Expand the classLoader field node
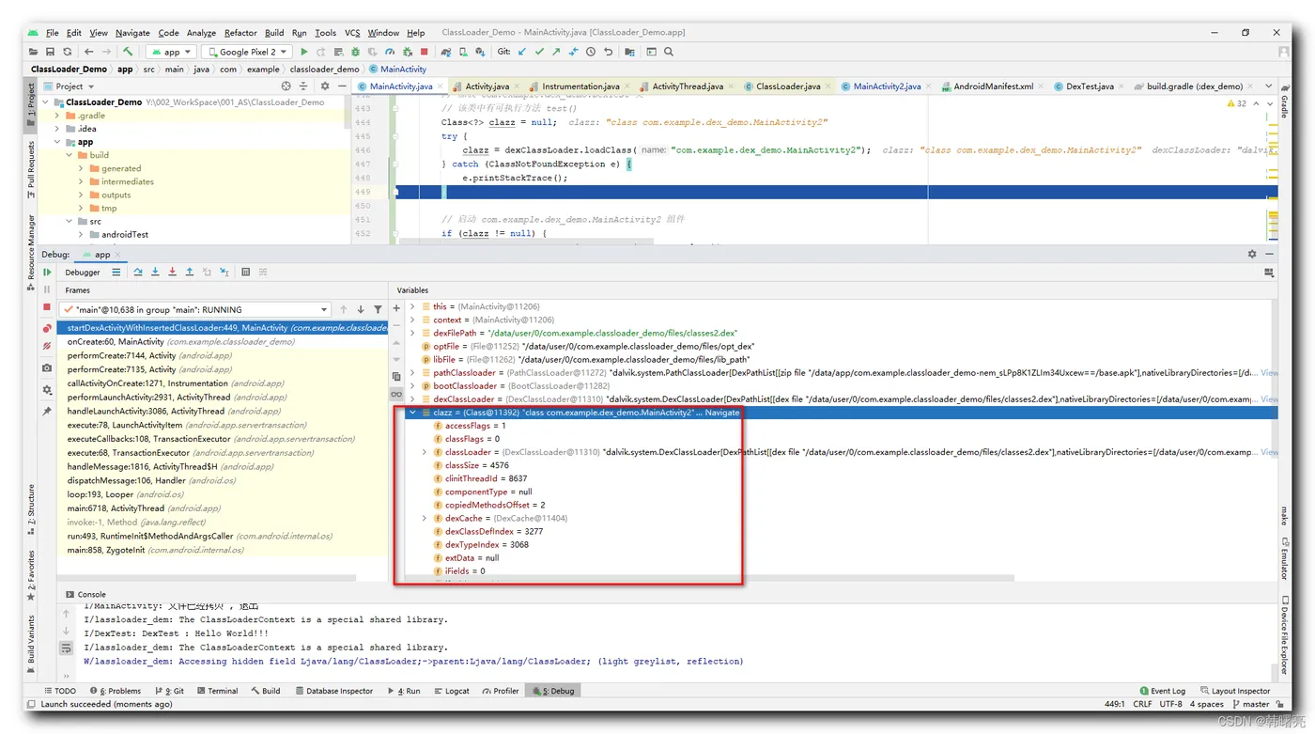Viewport: 1315px width, 734px height. point(424,452)
